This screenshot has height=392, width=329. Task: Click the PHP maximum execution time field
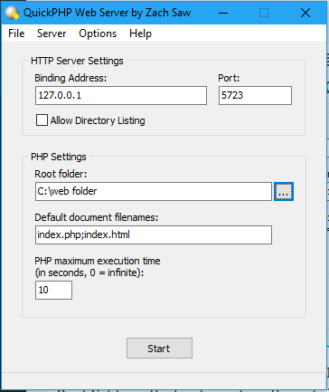(53, 291)
